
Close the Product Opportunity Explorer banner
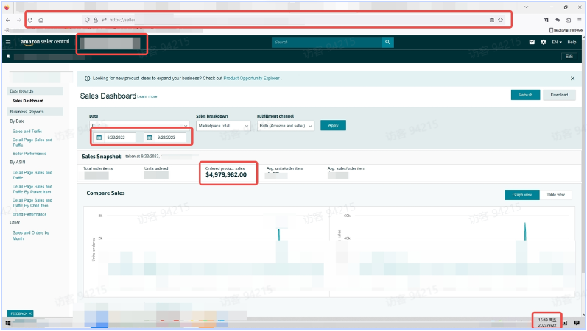[x=572, y=78]
